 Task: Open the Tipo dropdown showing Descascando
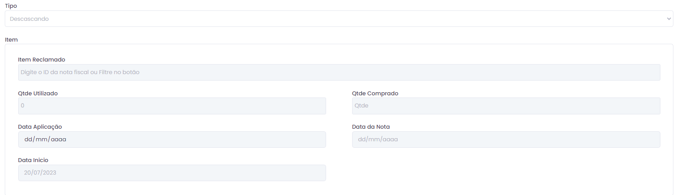(338, 19)
